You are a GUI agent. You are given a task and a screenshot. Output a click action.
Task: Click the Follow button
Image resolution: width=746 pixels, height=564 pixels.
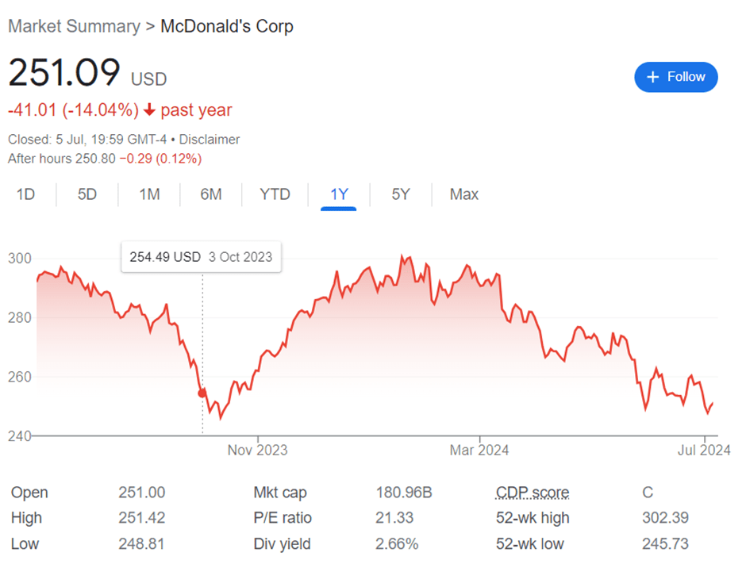pos(675,77)
